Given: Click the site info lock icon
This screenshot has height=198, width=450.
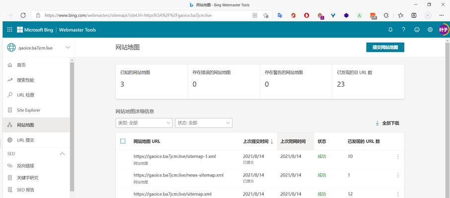Looking at the screenshot, I should tap(38, 15).
